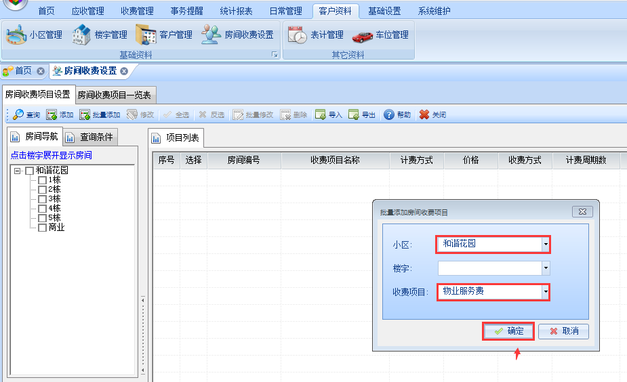Open the 基础设置 menu tab

coord(385,12)
